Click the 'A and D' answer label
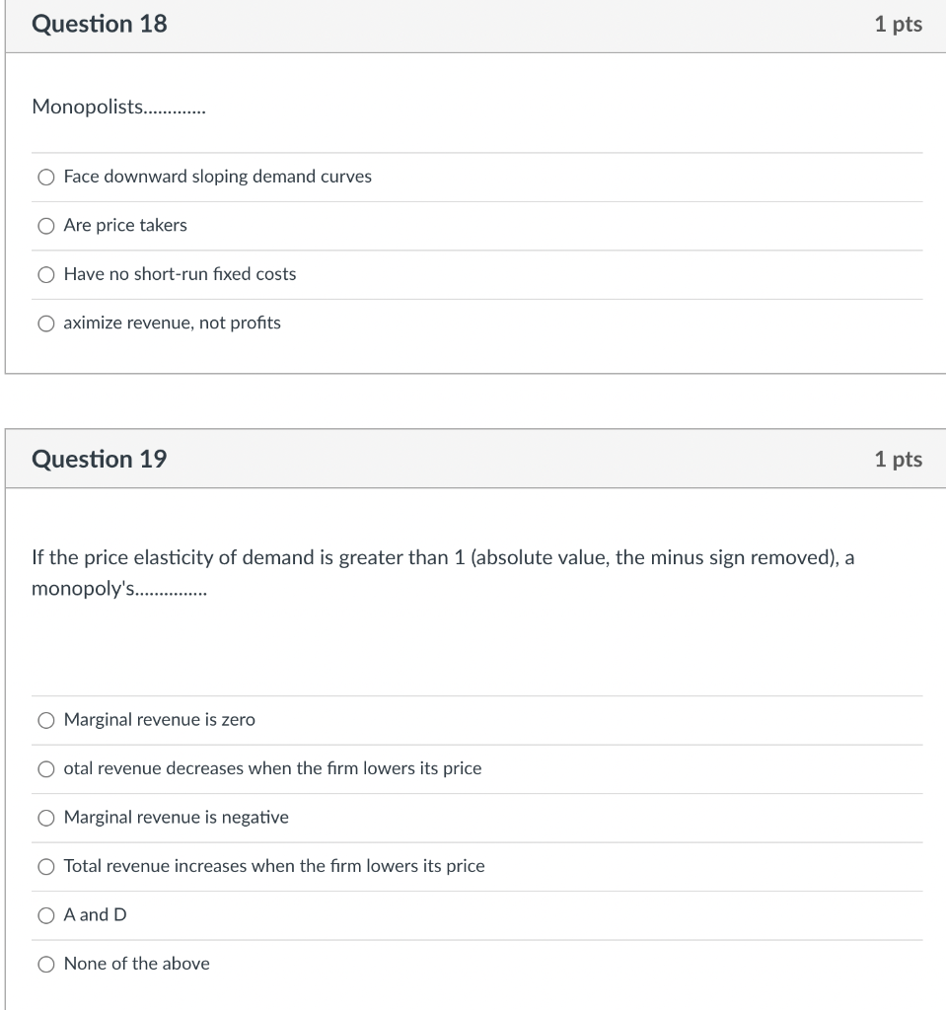Image resolution: width=946 pixels, height=1010 pixels. tap(96, 914)
